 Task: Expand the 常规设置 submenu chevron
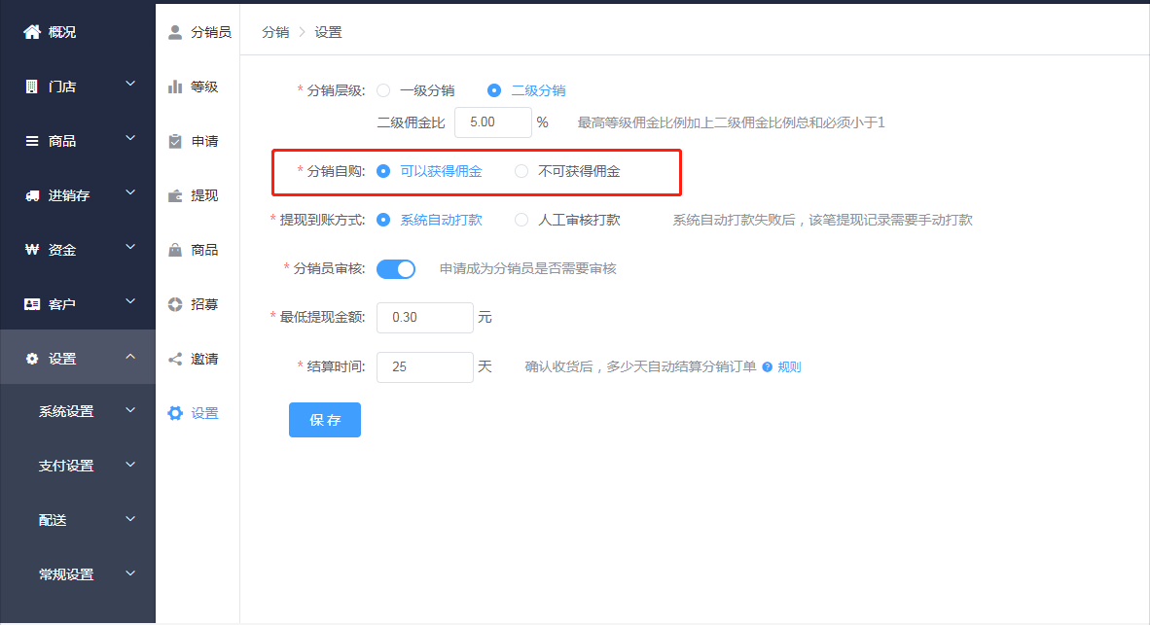tap(130, 573)
